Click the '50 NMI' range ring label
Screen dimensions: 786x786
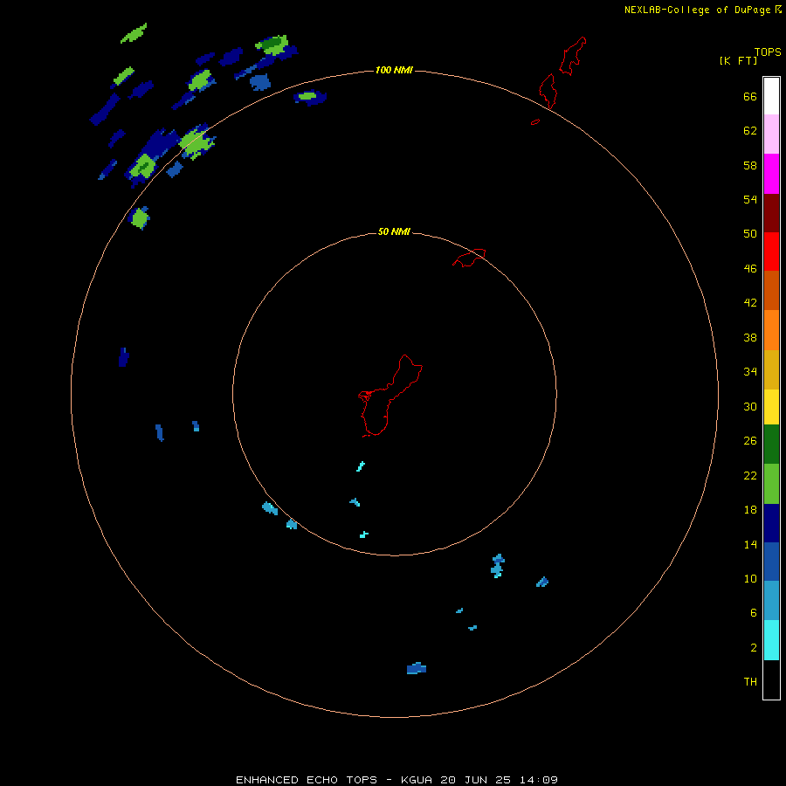click(x=394, y=231)
